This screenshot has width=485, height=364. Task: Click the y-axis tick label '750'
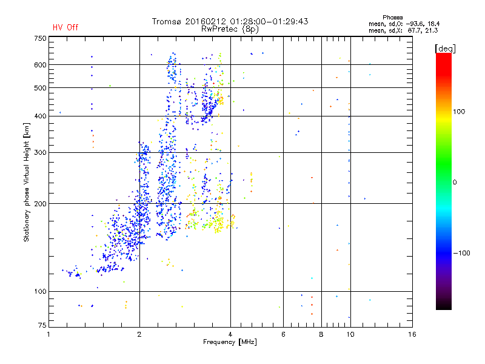tap(40, 38)
